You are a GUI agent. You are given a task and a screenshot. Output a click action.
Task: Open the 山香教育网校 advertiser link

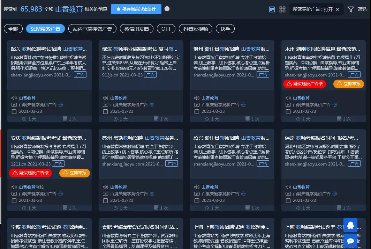(x=31, y=187)
